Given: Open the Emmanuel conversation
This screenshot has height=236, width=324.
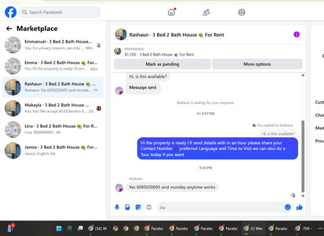Looking at the screenshot, I should click(x=53, y=45).
